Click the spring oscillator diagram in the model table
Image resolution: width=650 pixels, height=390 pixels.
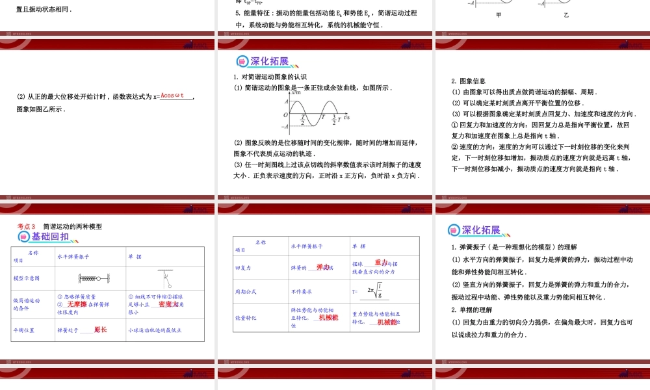pos(93,278)
